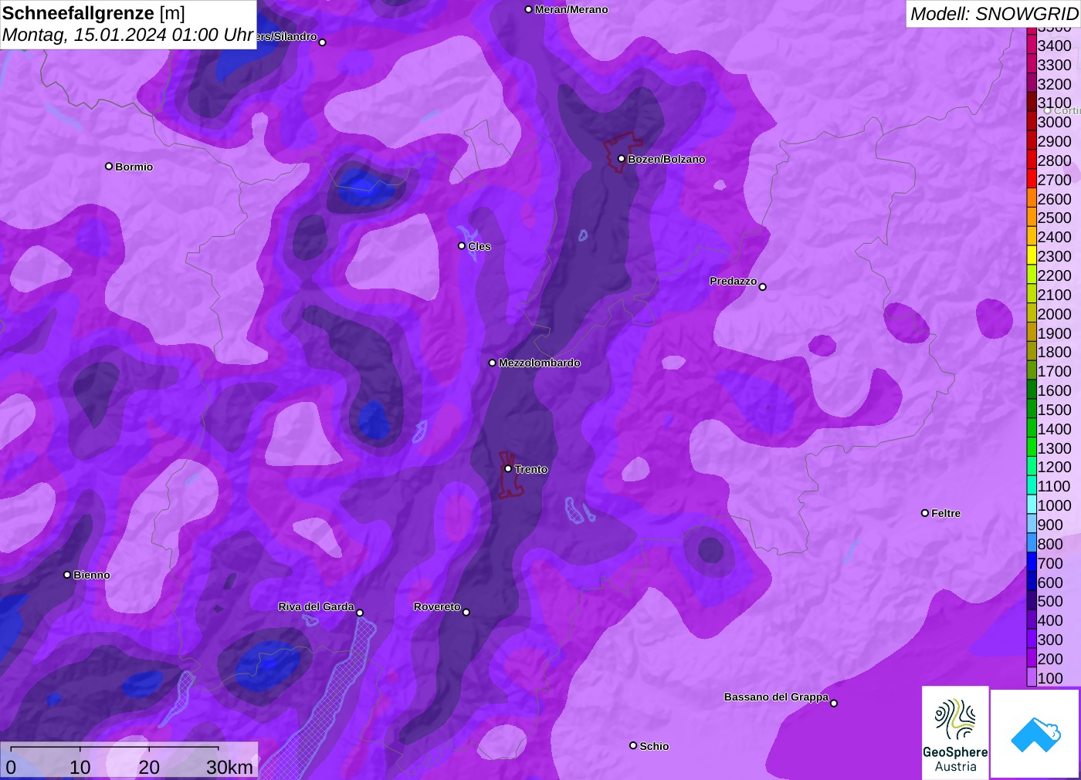Click the Meran/Merano location marker
The height and width of the screenshot is (780, 1081).
pos(528,9)
